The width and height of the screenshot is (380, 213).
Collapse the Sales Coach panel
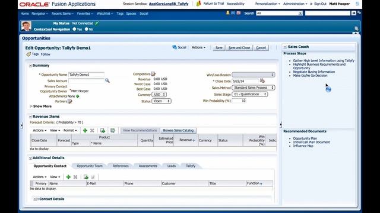(x=285, y=47)
